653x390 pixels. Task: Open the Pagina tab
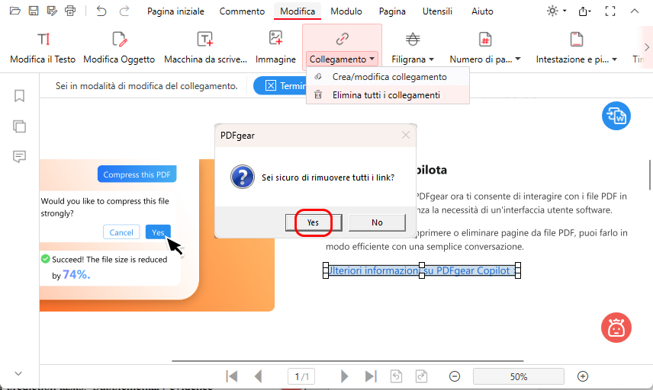pos(392,11)
